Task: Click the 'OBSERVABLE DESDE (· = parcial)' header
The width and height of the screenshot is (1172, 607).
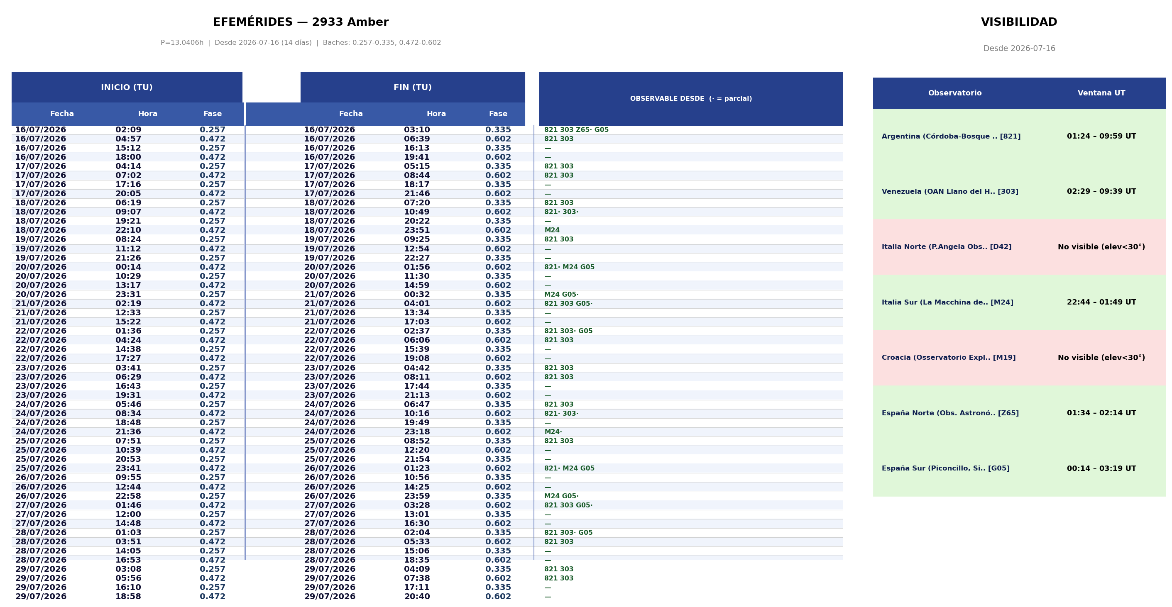Action: click(x=691, y=99)
